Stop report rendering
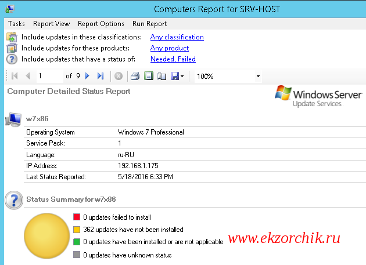366x265 pixels. 119,76
